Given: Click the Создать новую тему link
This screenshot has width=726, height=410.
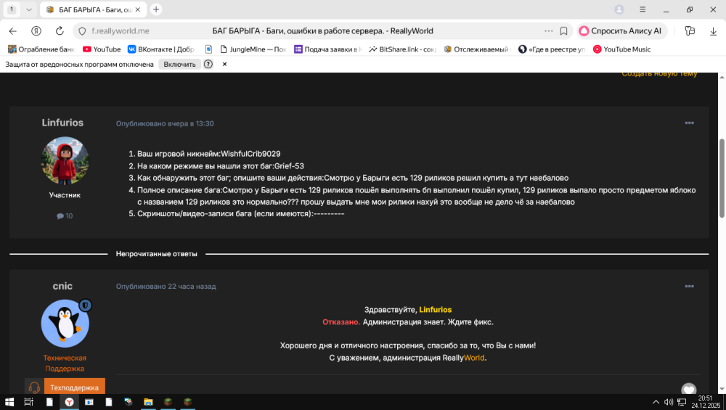Looking at the screenshot, I should pyautogui.click(x=659, y=74).
